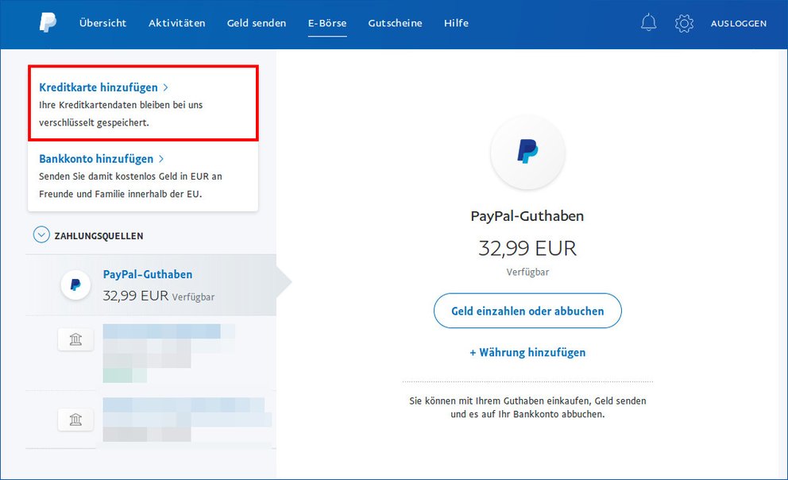This screenshot has height=480, width=788.
Task: Click the Kreditkarte hinzufügen link
Action: [103, 87]
